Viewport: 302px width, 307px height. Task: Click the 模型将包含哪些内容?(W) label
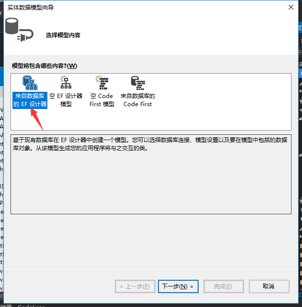45,66
